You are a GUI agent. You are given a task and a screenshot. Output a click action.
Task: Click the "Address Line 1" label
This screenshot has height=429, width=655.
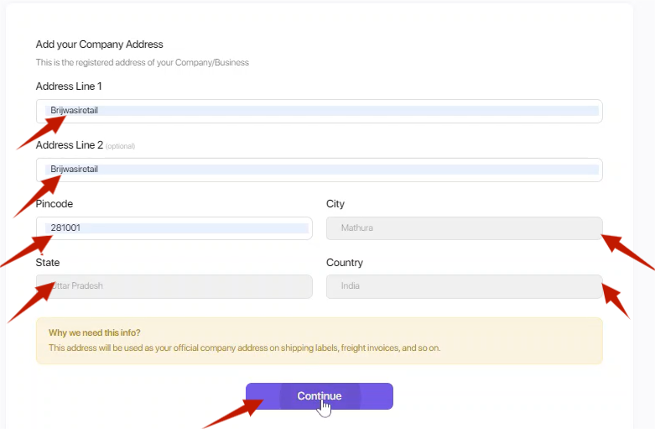pyautogui.click(x=69, y=86)
